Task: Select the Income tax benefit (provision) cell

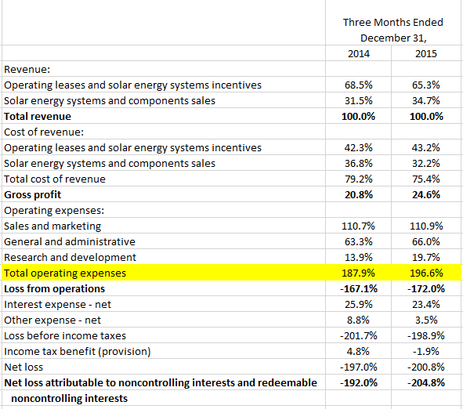Action: click(164, 351)
